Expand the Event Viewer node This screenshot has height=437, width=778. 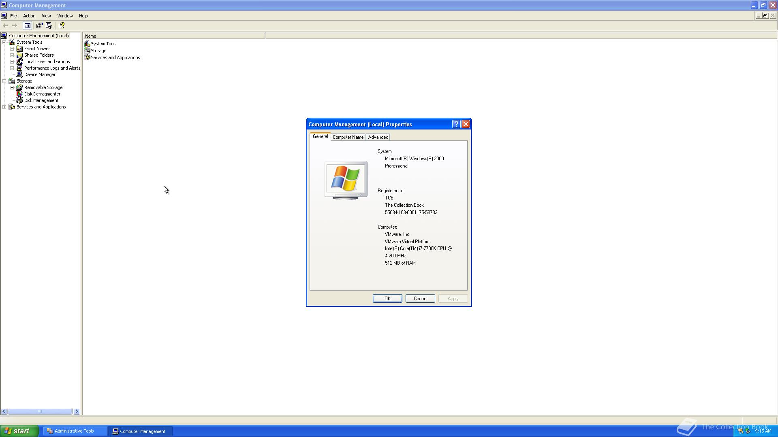point(12,49)
